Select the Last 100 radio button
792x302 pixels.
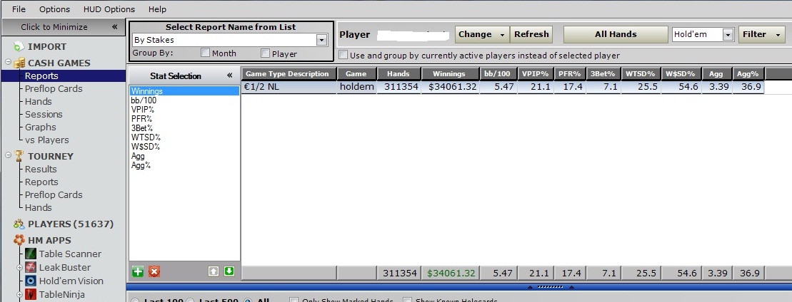(x=135, y=301)
